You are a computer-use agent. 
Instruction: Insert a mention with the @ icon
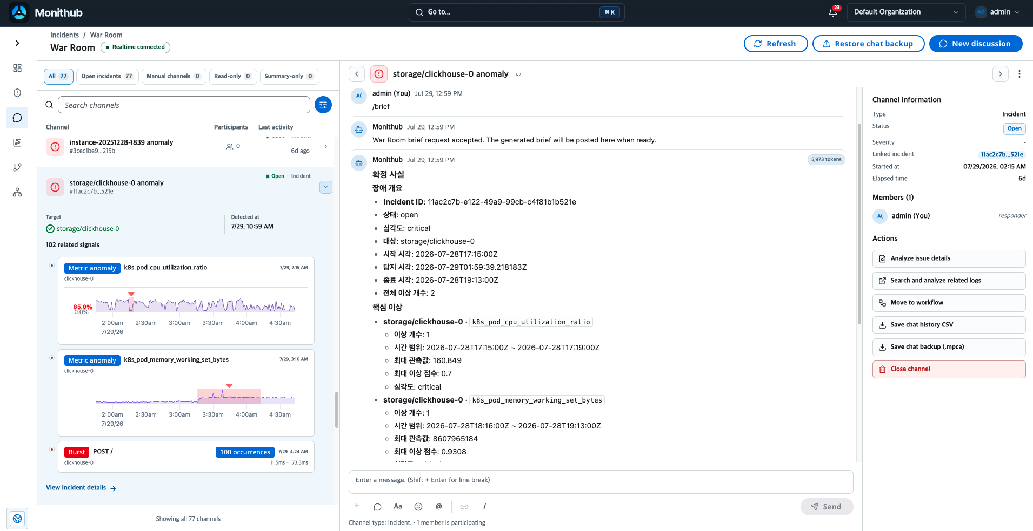(x=439, y=506)
